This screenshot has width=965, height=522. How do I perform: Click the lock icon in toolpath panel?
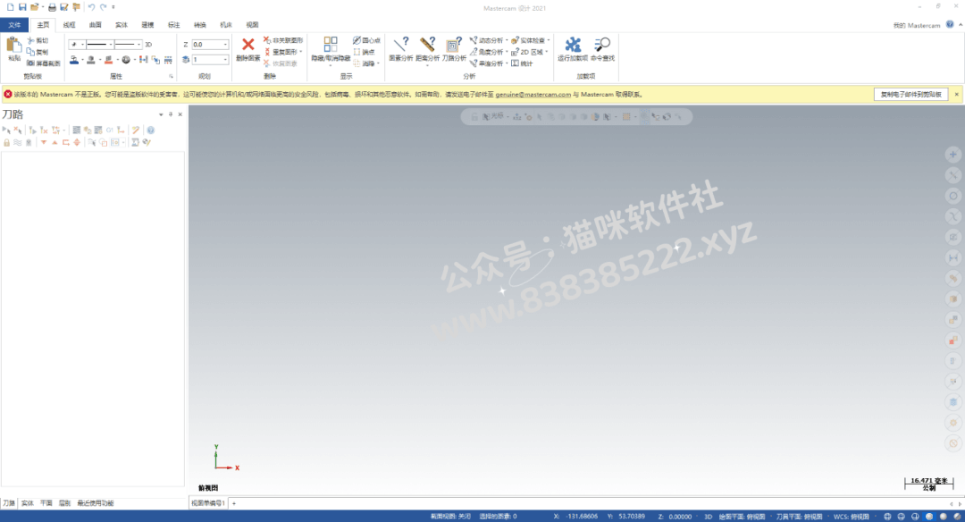pos(7,142)
